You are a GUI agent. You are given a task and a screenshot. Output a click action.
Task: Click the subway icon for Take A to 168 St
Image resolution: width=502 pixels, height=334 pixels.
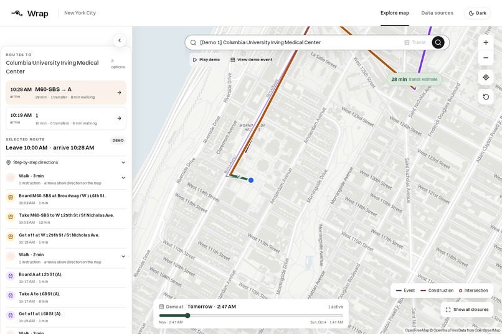11,295
